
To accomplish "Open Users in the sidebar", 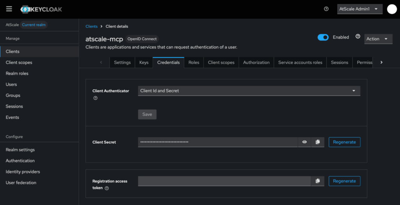I will 39,84.
